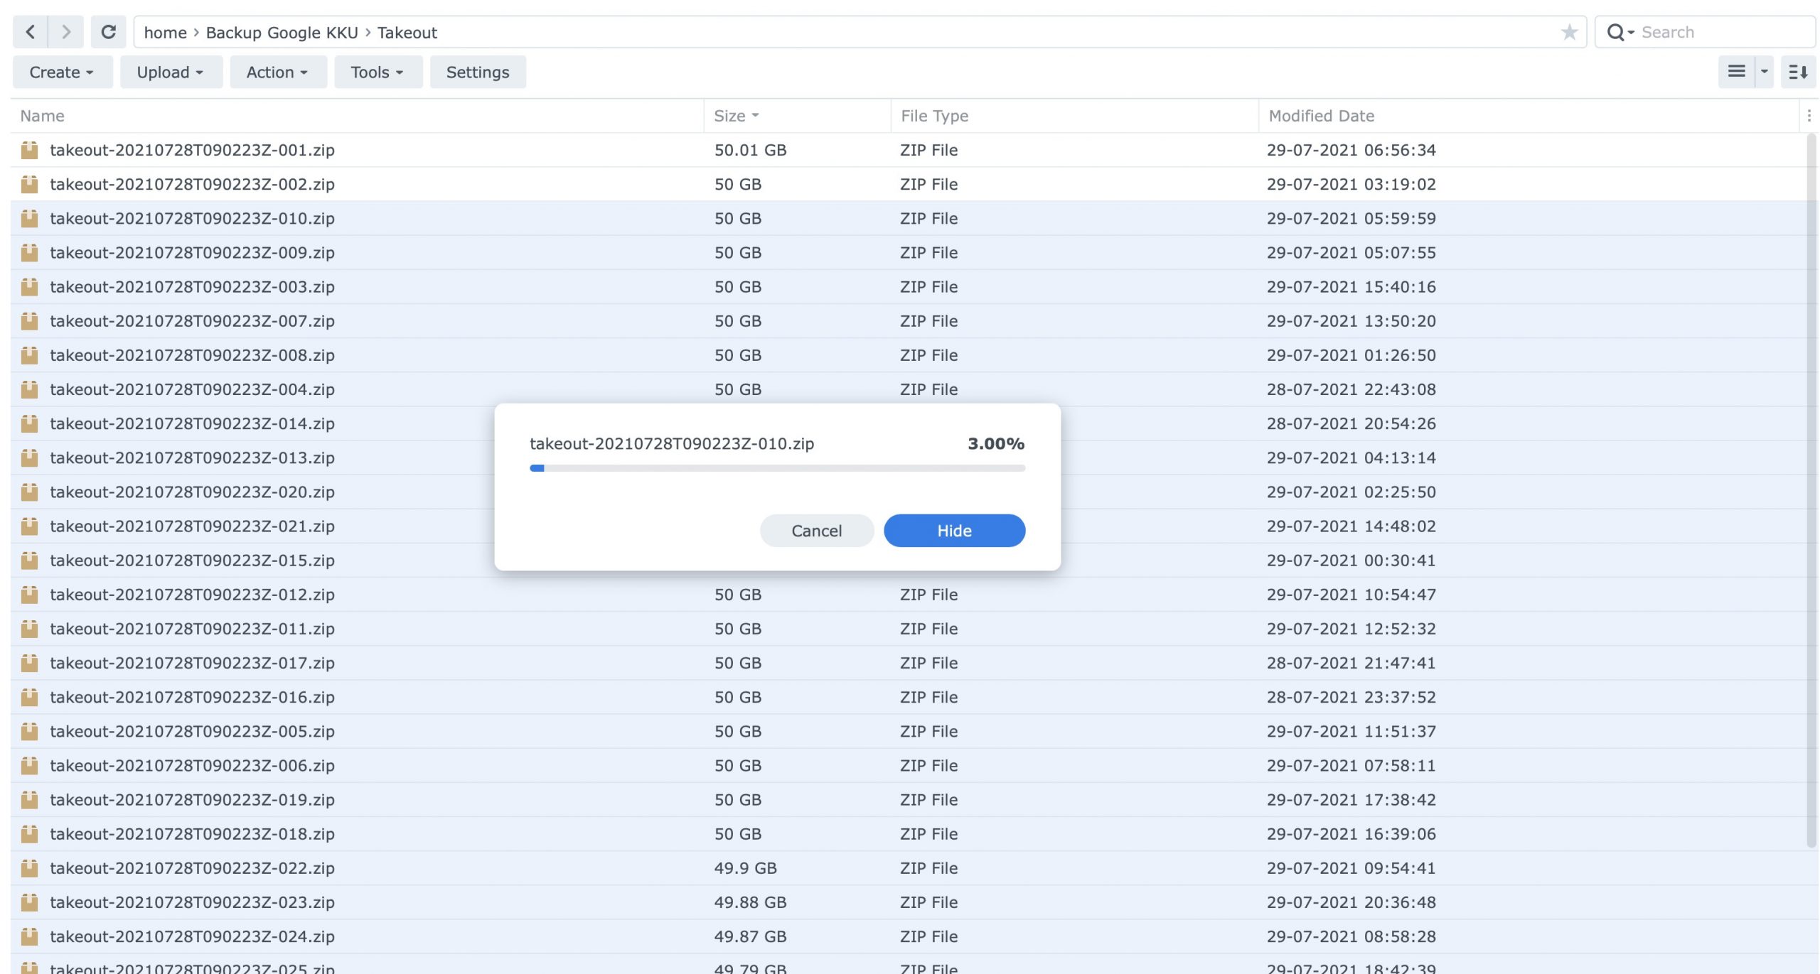Open view mode dropdown arrow
This screenshot has width=1820, height=974.
(1764, 72)
